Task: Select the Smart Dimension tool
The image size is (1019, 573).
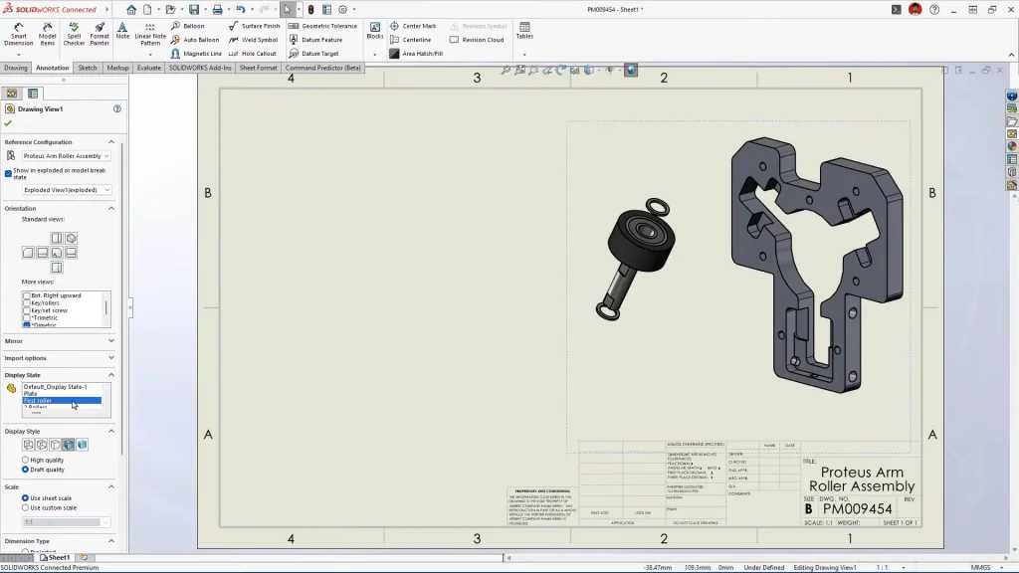Action: click(x=18, y=36)
